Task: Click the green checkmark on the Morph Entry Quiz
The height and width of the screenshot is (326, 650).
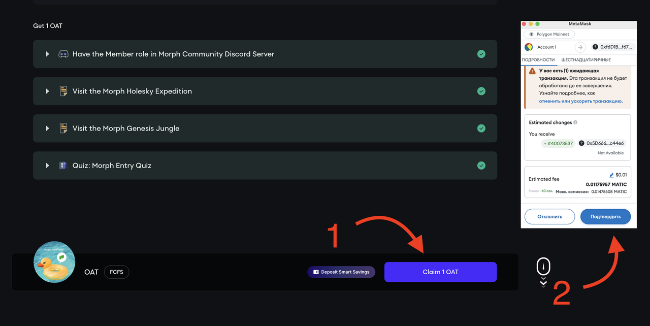Action: tap(481, 166)
